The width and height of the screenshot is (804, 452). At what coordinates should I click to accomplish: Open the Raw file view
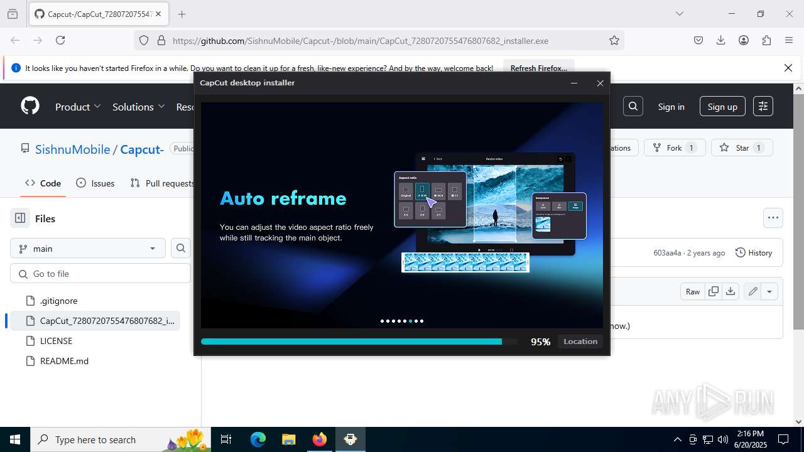pos(693,291)
